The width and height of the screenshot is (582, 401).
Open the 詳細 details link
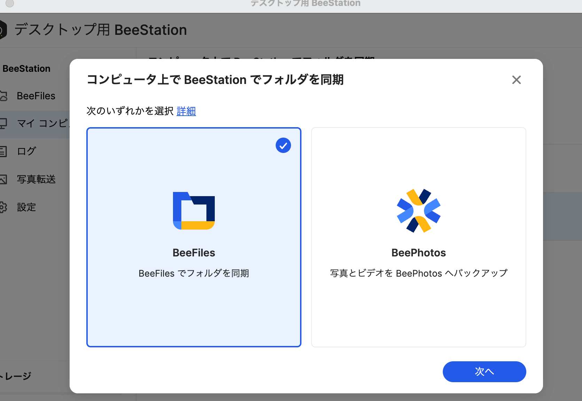186,111
